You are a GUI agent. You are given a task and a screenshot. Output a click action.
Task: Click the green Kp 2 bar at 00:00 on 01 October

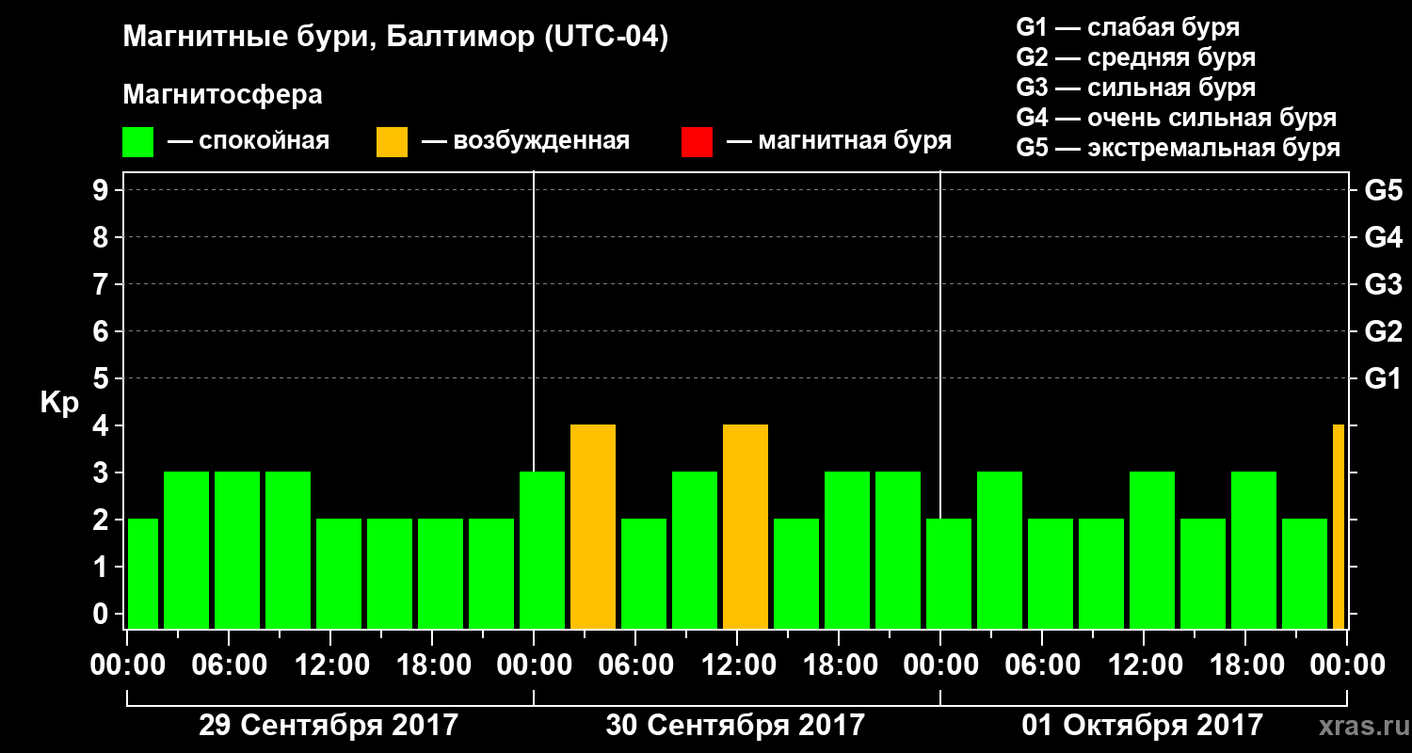point(949,574)
